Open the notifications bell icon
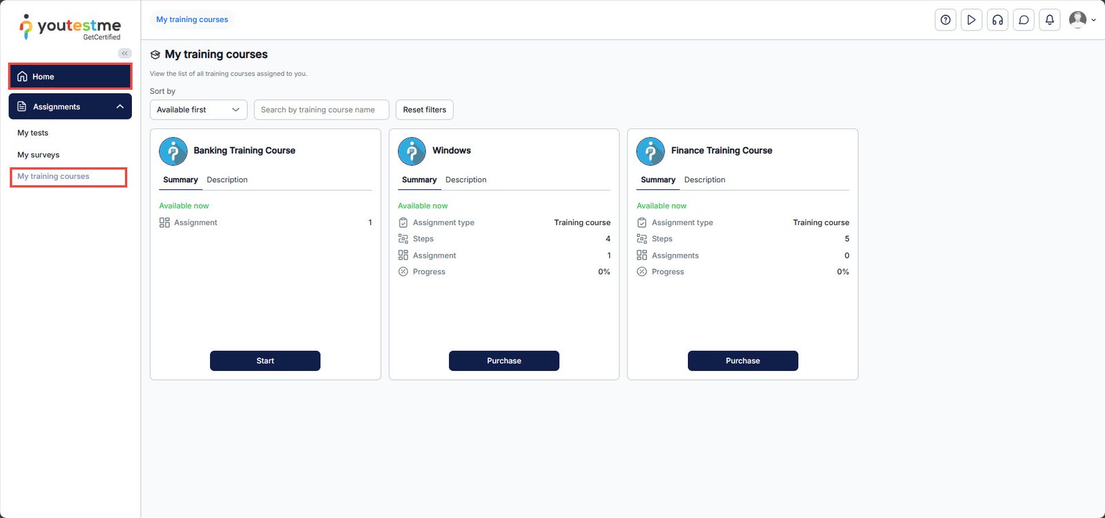 (1049, 20)
